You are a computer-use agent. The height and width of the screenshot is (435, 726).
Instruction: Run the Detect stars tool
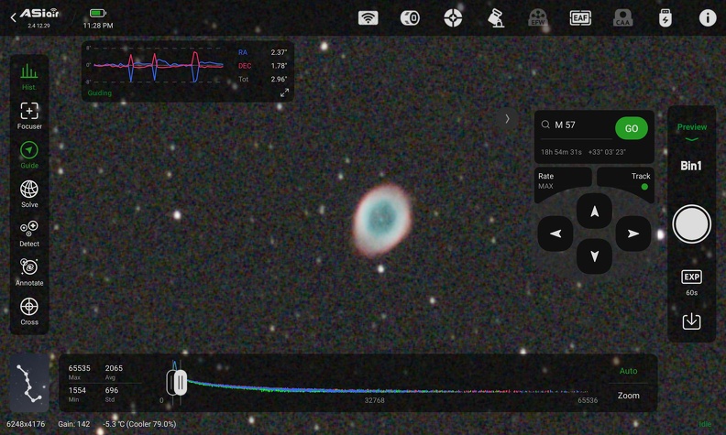point(29,234)
